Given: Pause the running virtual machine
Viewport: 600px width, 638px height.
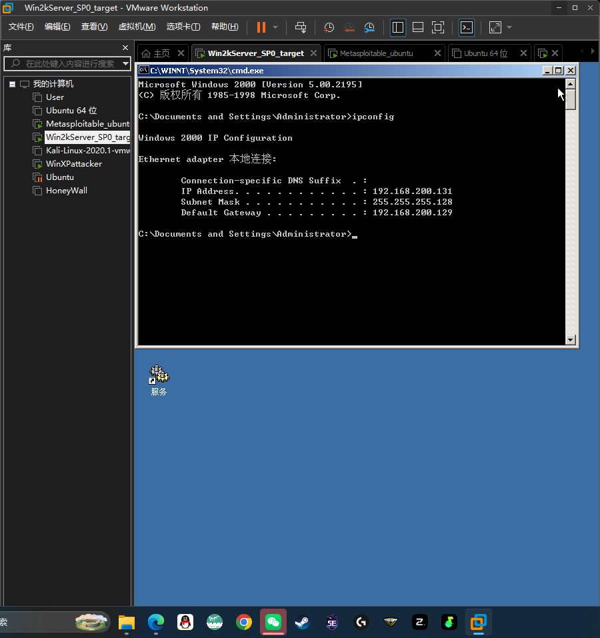Looking at the screenshot, I should pyautogui.click(x=261, y=27).
